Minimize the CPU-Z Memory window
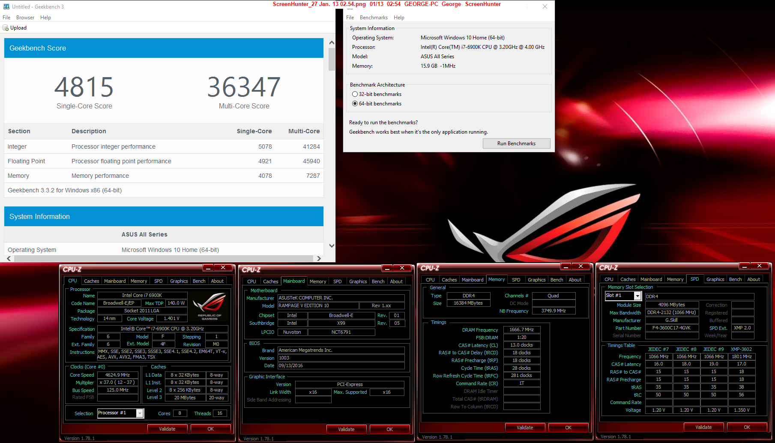Viewport: 775px width, 443px height. pos(566,266)
